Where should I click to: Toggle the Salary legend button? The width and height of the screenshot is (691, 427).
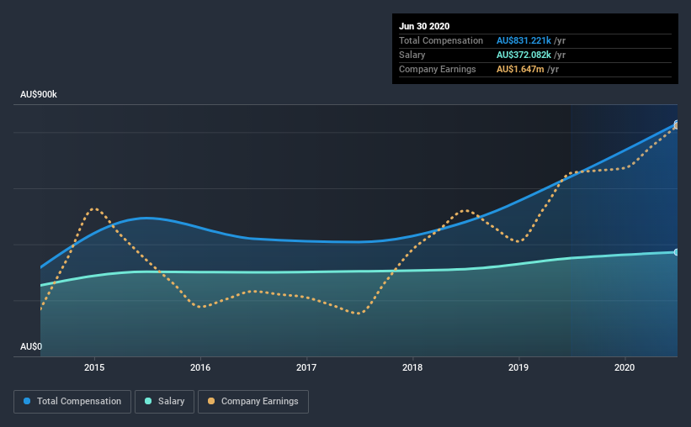click(x=164, y=402)
